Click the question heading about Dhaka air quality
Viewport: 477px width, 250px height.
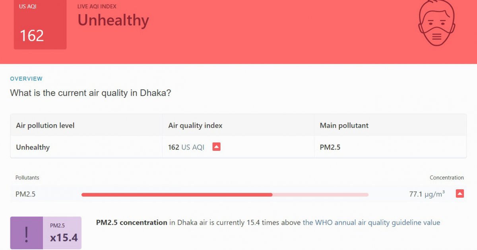[x=90, y=93]
